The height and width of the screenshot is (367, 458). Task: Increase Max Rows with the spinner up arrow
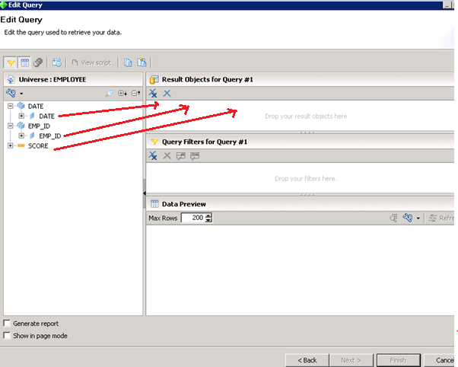point(209,215)
